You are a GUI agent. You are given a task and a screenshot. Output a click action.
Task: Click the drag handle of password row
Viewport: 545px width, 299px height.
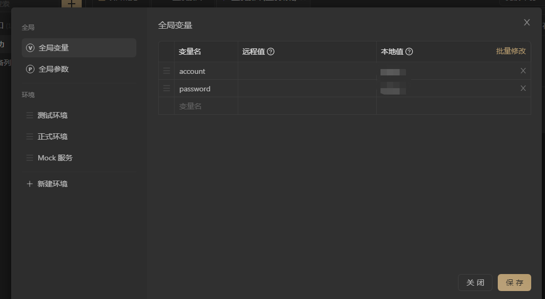(167, 88)
